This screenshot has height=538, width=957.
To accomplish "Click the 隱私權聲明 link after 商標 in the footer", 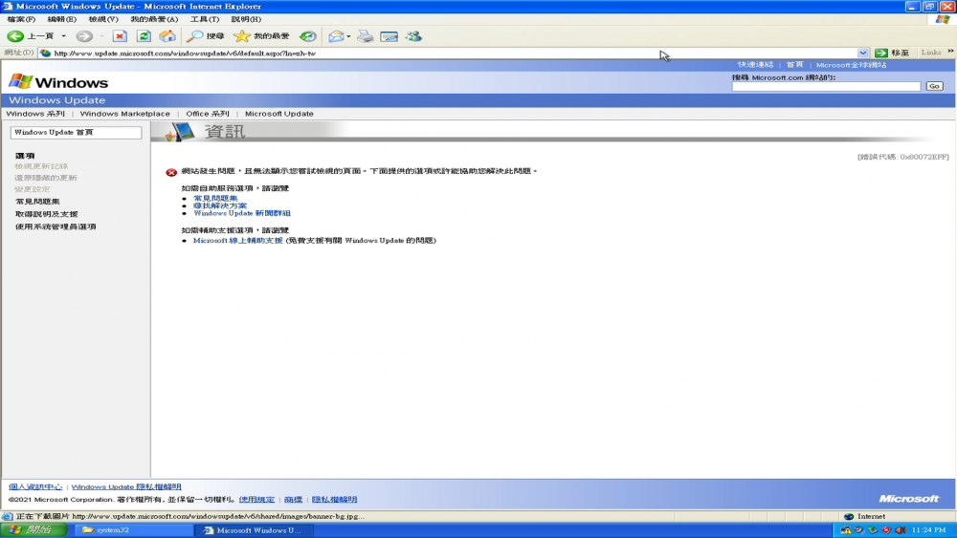I will tap(334, 500).
